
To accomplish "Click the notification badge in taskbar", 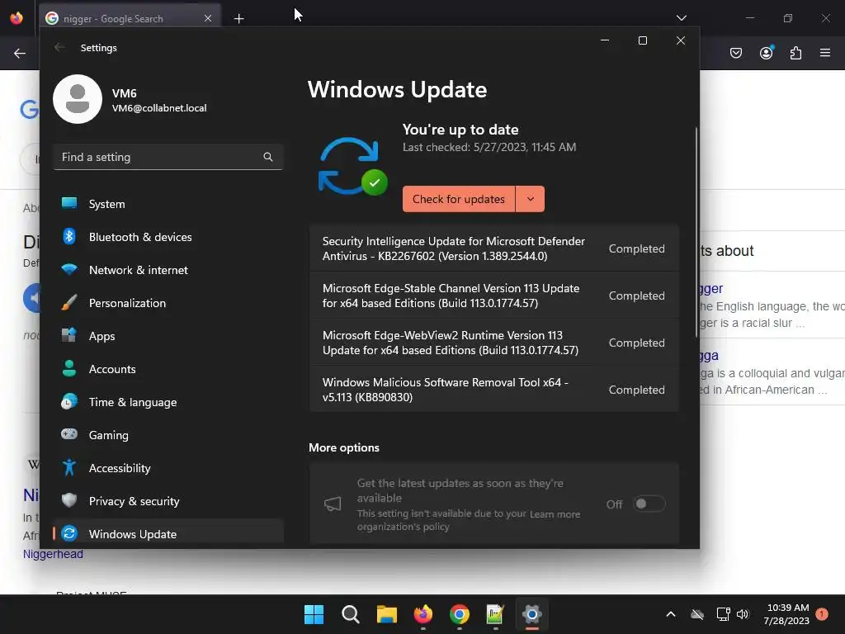I will click(x=822, y=614).
